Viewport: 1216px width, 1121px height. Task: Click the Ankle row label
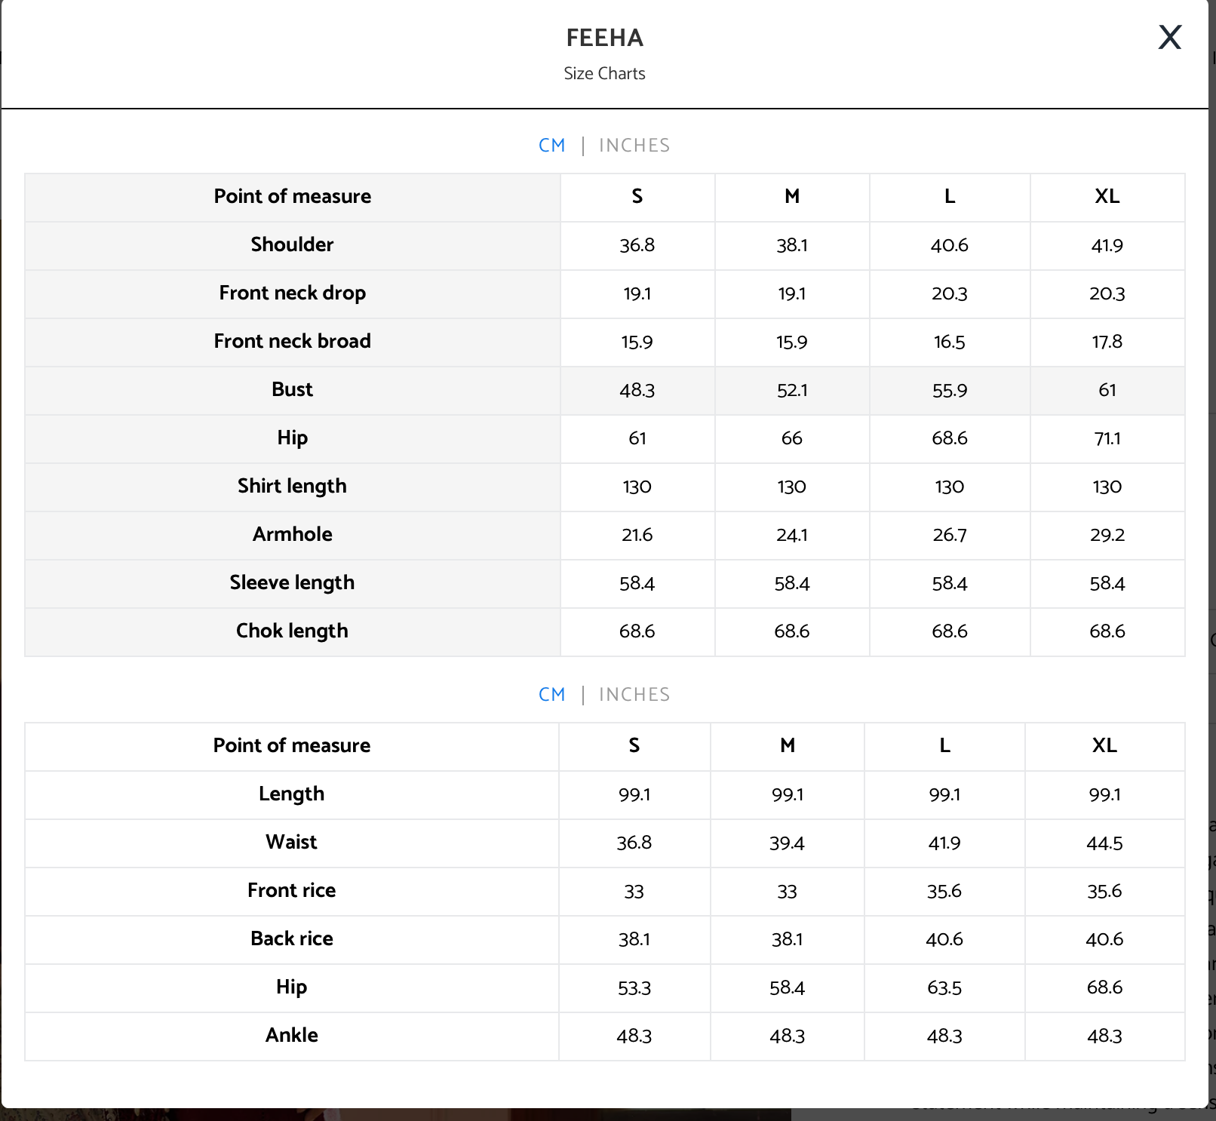click(291, 1035)
